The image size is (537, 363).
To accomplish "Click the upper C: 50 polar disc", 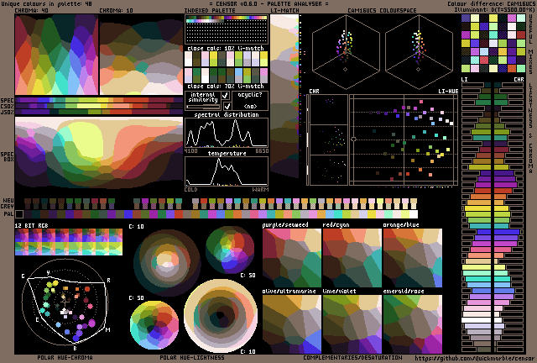I will [230, 250].
